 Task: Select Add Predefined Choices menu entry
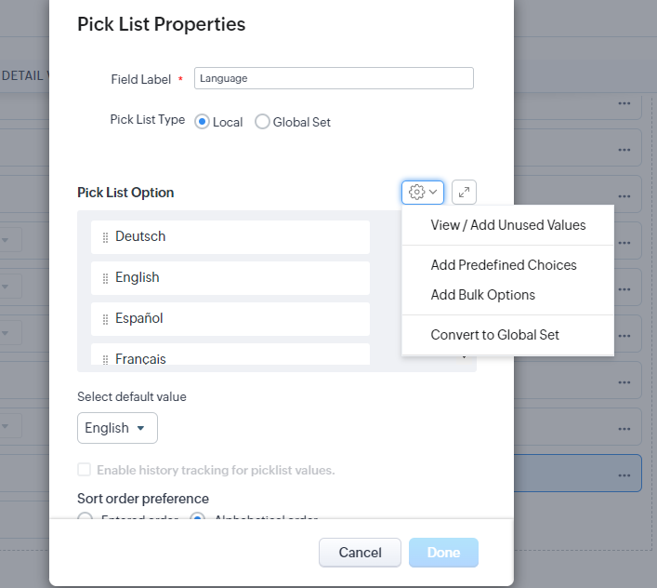coord(504,265)
